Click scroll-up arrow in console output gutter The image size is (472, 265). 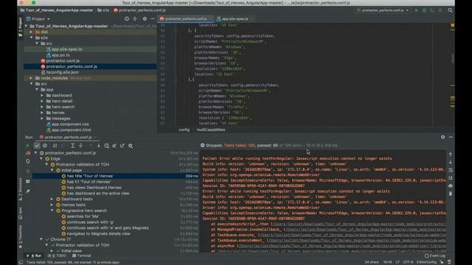(451, 155)
